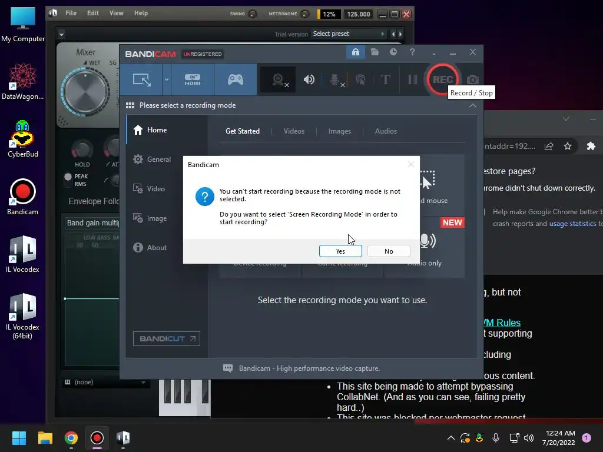Toggle webcam overlay icon in Bandicam
603x452 pixels.
click(278, 79)
